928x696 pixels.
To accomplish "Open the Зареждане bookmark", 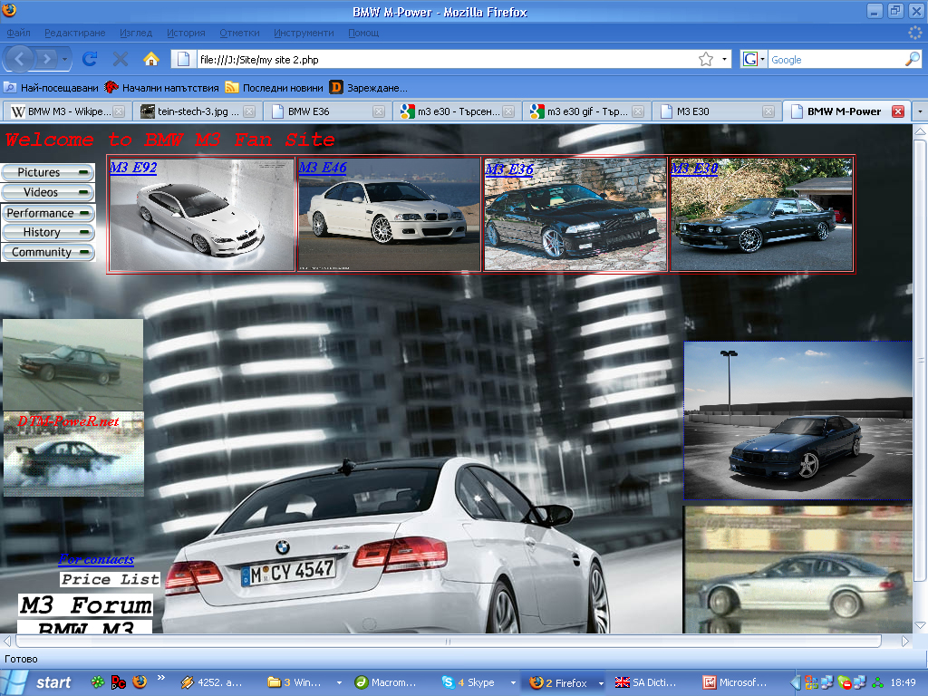I will [x=369, y=88].
